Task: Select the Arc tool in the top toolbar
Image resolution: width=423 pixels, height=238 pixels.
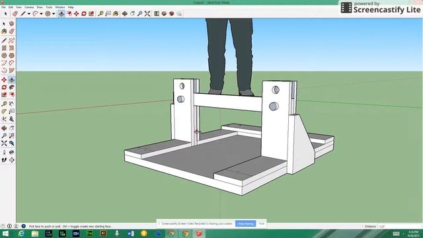Action: tap(35, 13)
